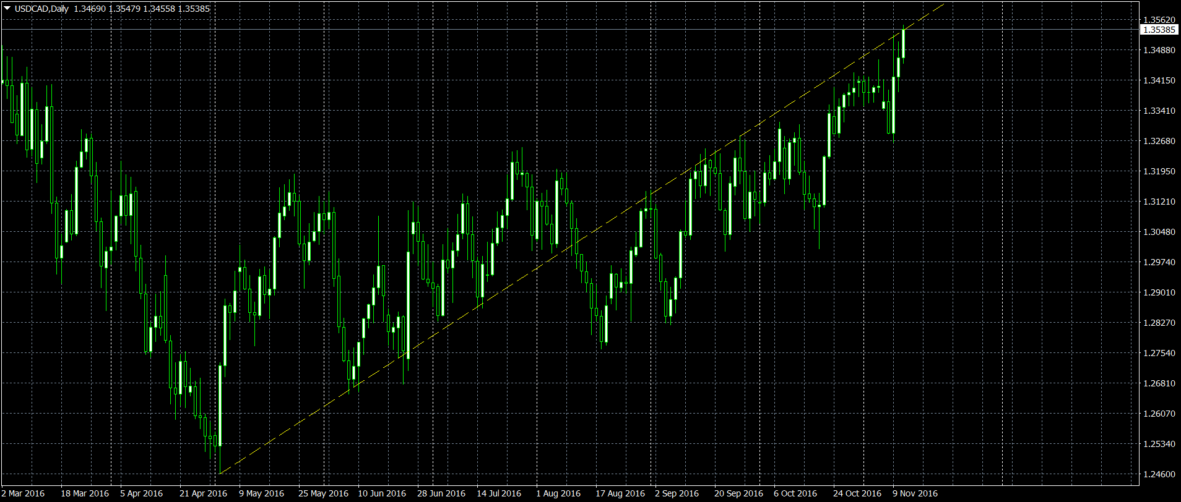The width and height of the screenshot is (1181, 502).
Task: Click the 1 Aug 2016 date label
Action: [x=558, y=493]
